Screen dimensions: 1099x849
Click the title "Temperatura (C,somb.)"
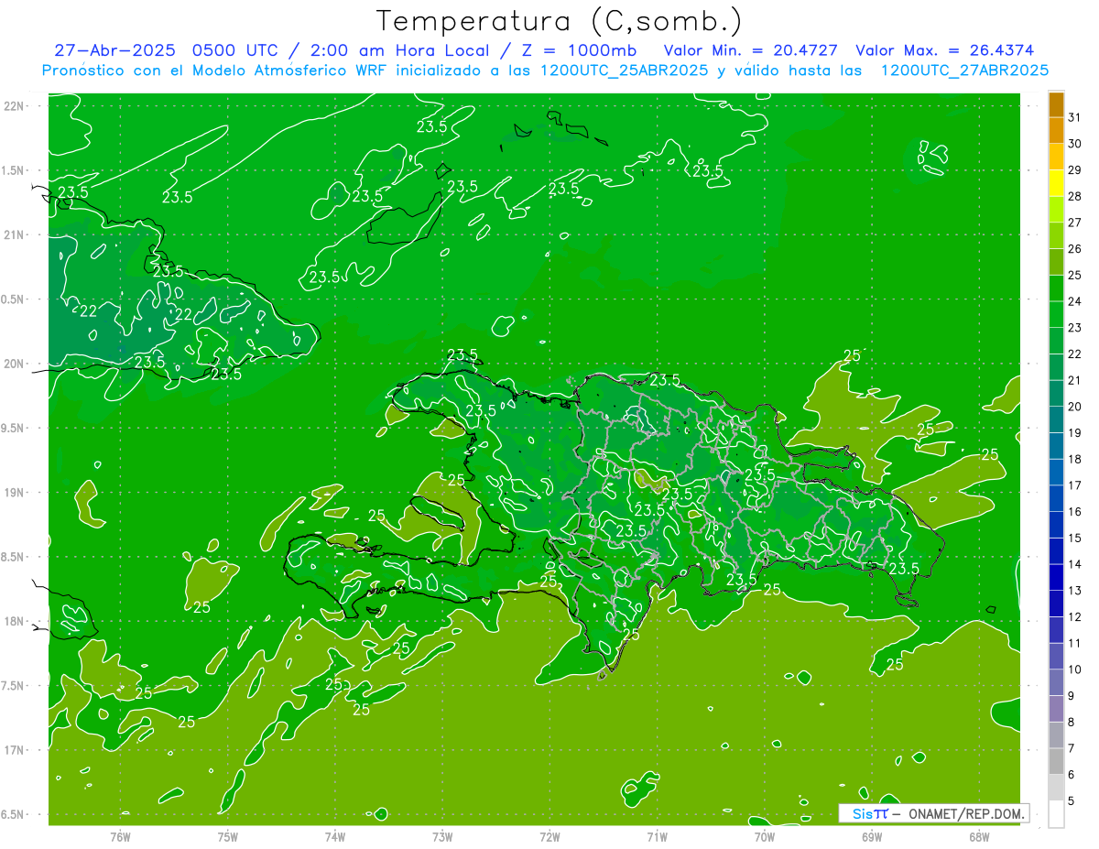558,22
